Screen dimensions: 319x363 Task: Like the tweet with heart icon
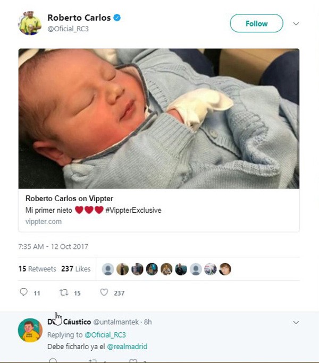point(104,292)
